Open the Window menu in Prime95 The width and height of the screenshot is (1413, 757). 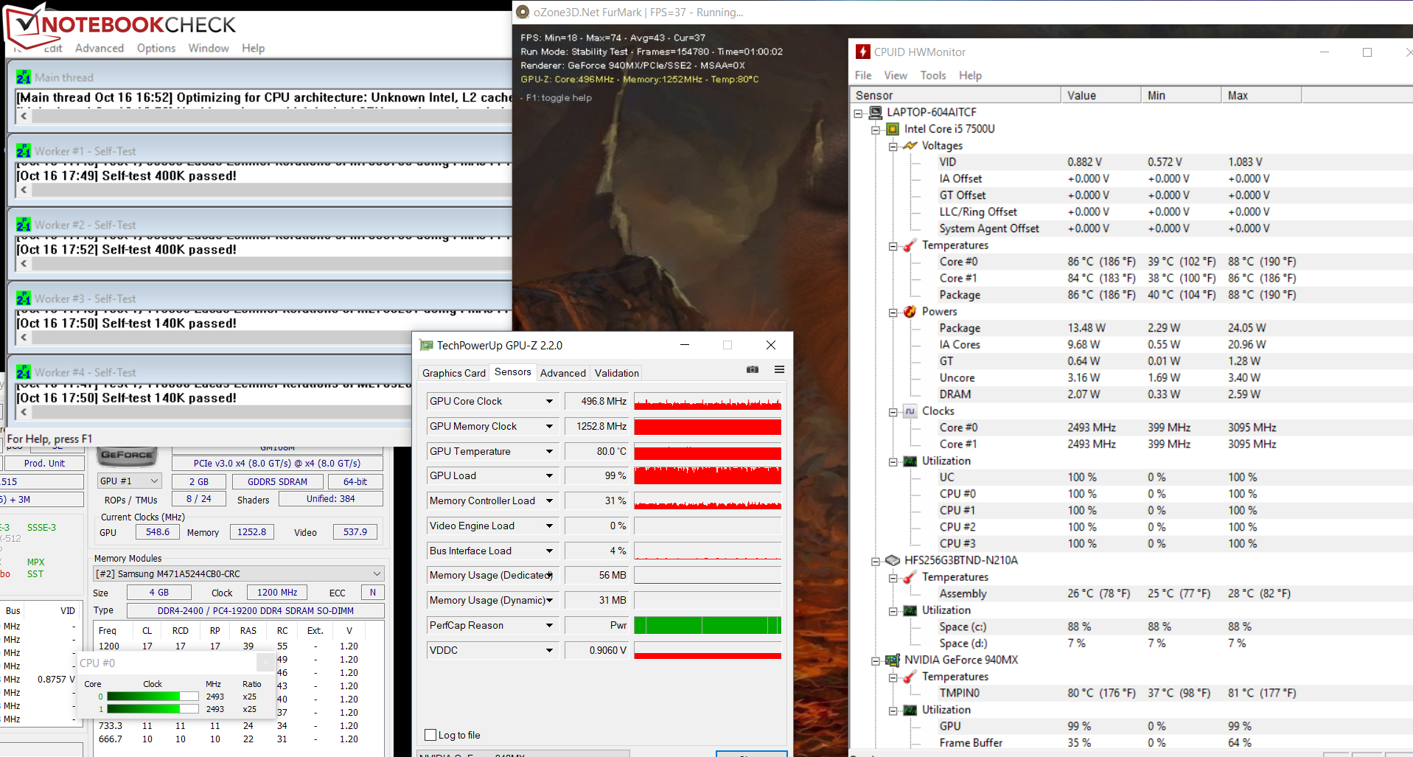coord(209,48)
